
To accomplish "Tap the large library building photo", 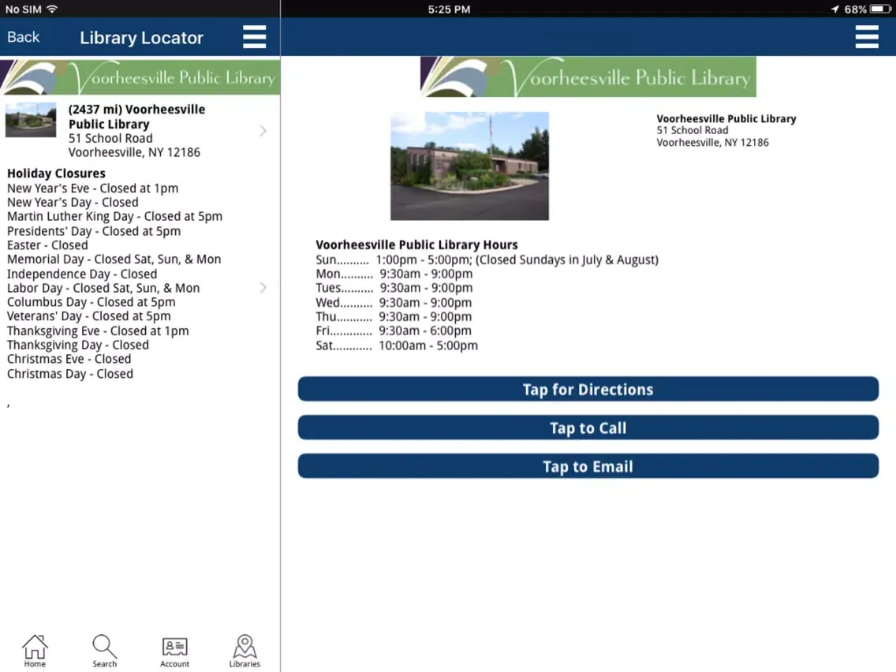I will 470,166.
